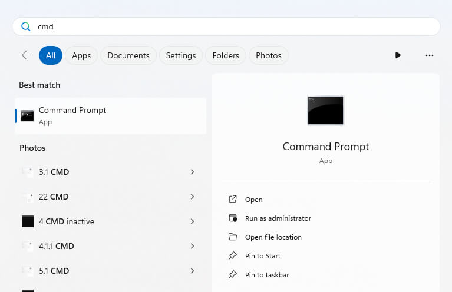Image resolution: width=452 pixels, height=292 pixels.
Task: Click the Pin to Start pin icon
Action: point(233,256)
